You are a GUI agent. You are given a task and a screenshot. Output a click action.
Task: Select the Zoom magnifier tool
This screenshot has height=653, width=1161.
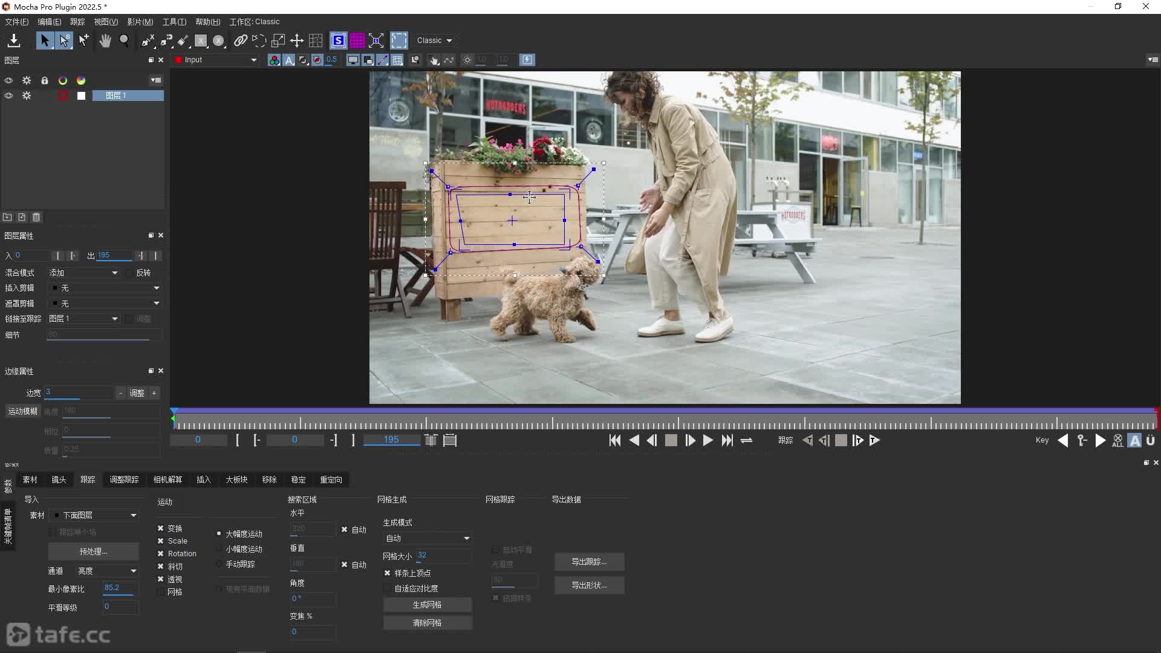(125, 41)
